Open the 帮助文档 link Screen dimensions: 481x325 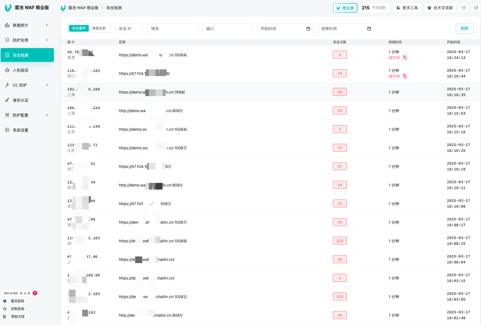coord(17,317)
